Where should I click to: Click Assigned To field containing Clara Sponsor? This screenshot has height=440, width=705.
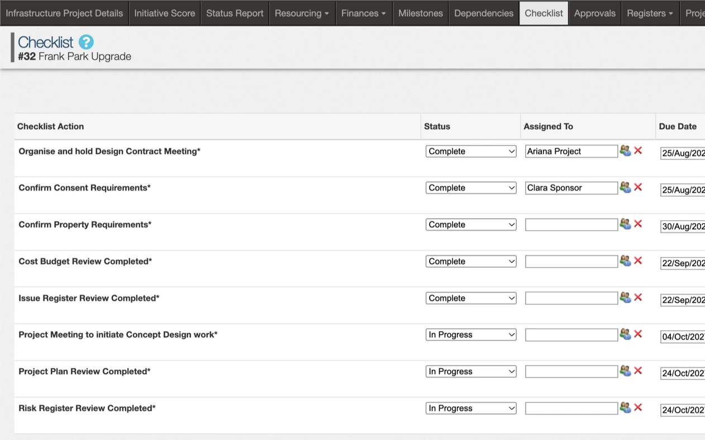(571, 188)
